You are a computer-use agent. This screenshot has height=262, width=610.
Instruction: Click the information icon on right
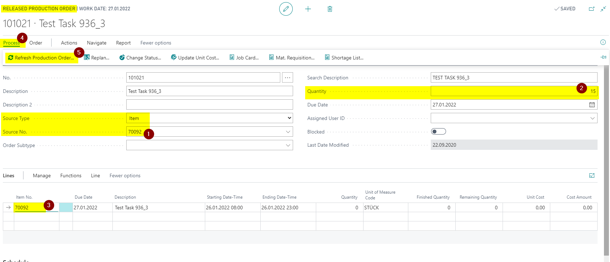click(603, 42)
